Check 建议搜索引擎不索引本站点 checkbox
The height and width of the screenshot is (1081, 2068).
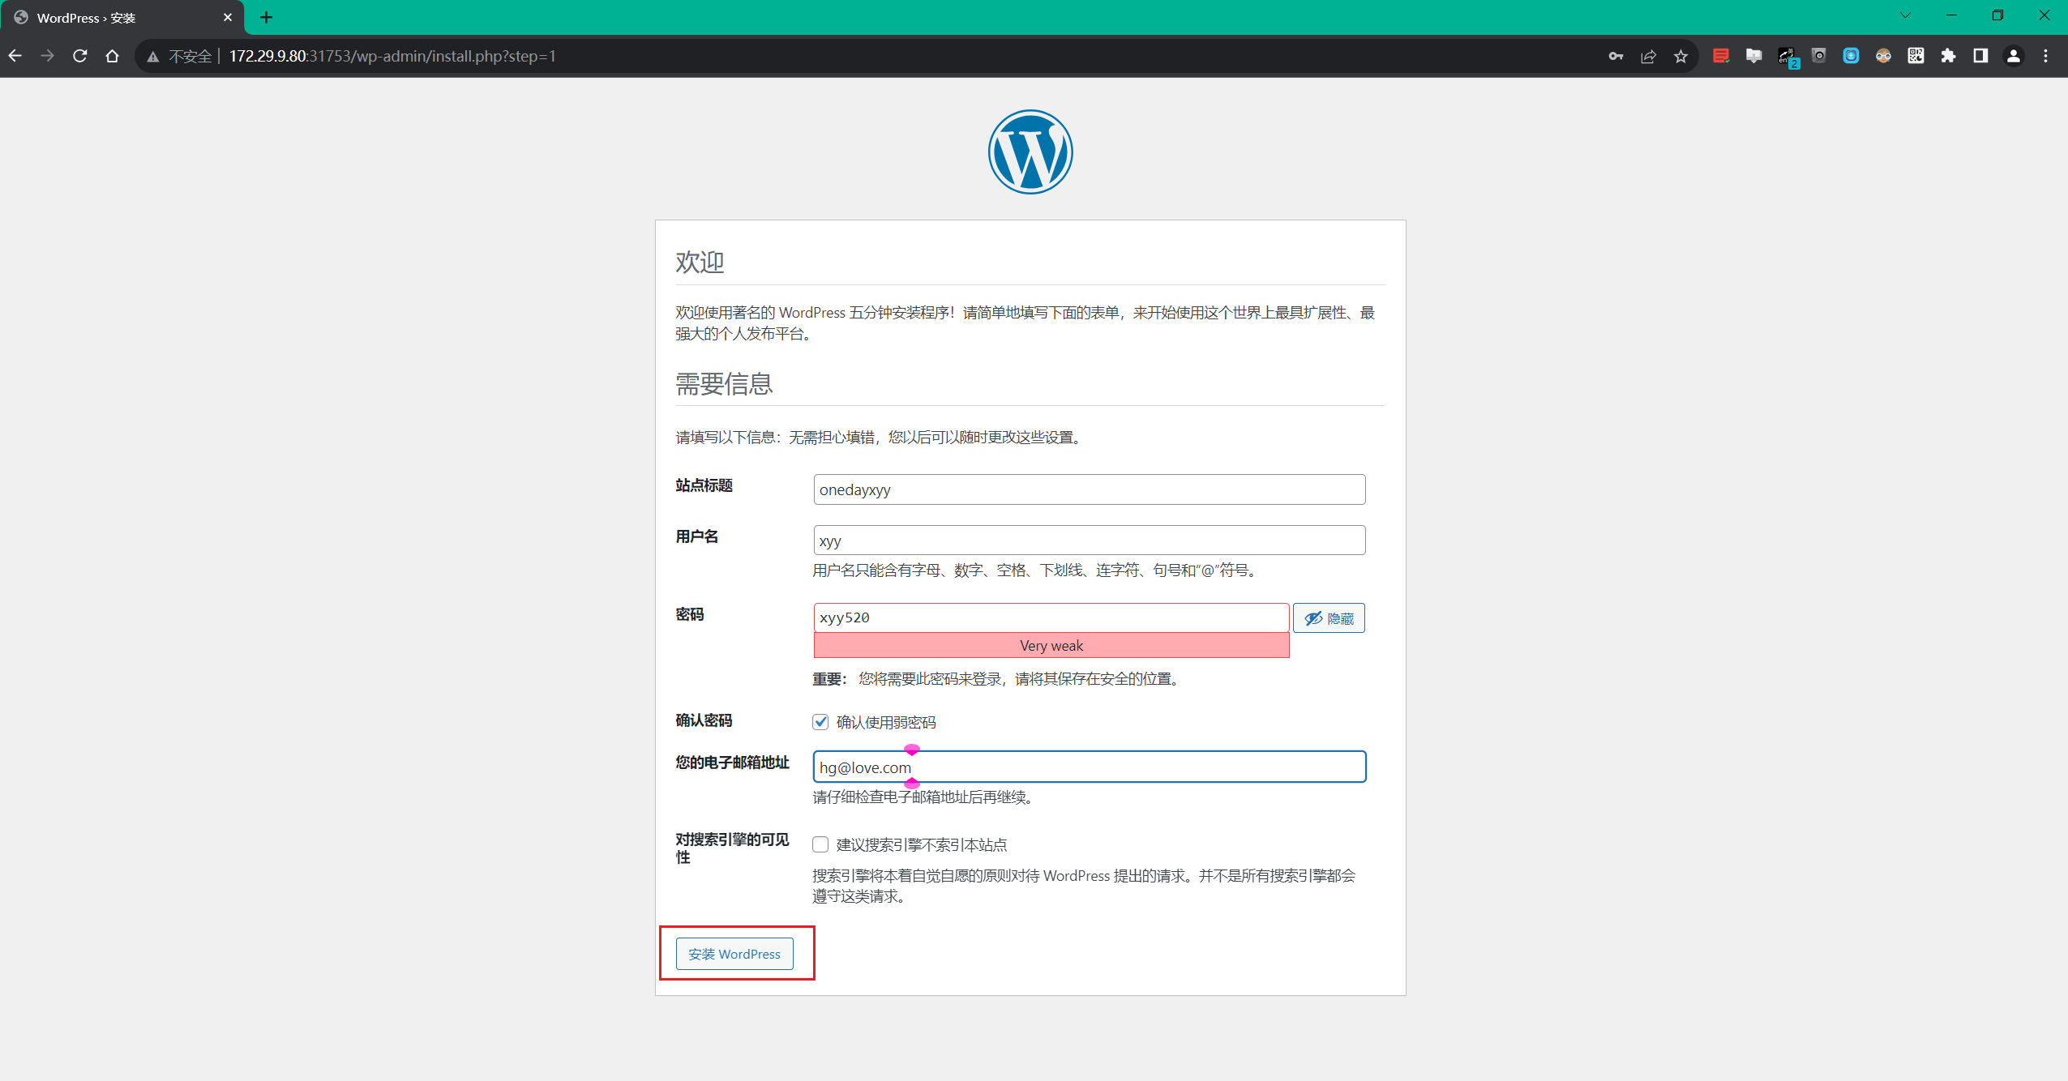pyautogui.click(x=820, y=844)
